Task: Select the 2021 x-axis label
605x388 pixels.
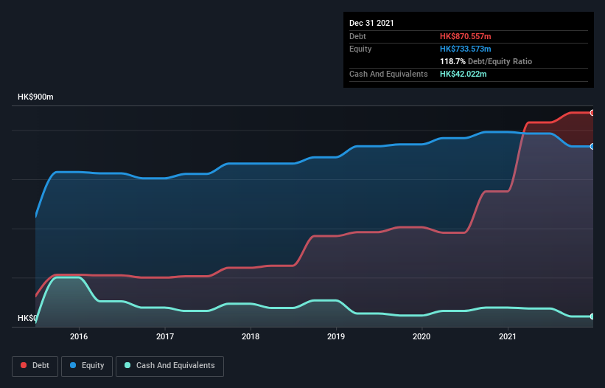Action: point(508,336)
